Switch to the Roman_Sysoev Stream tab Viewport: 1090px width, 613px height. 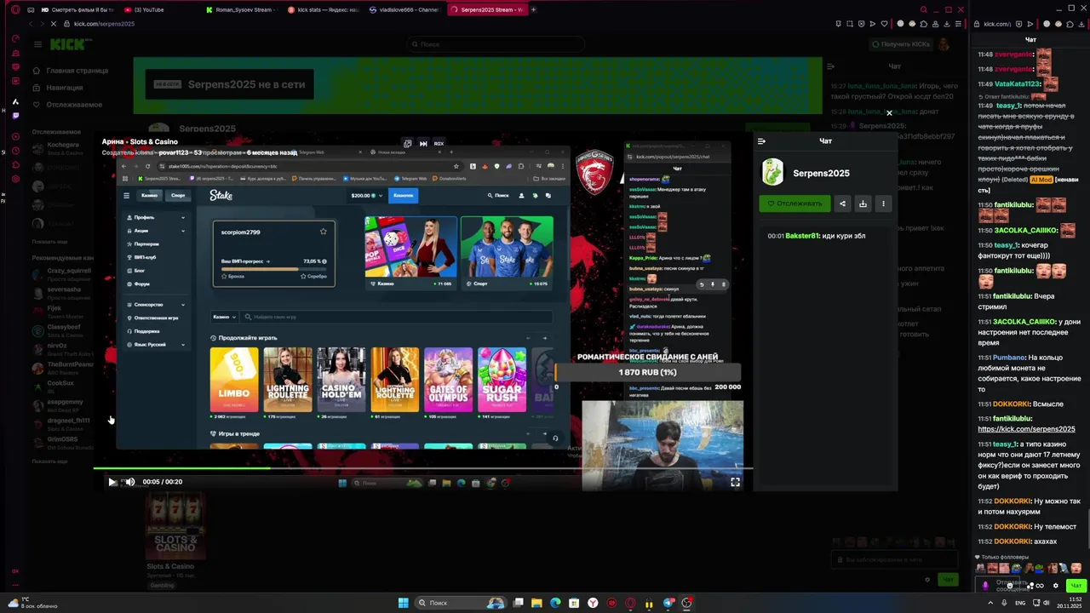[243, 9]
